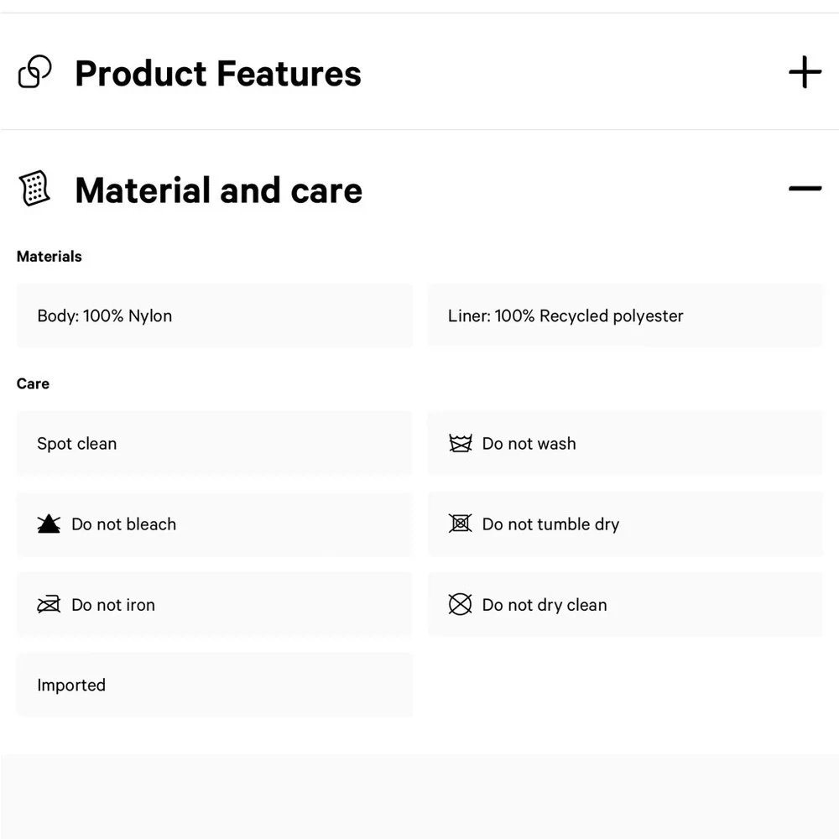Click the Body: 100% Nylon tile
Screen dimensions: 839x839
point(215,315)
